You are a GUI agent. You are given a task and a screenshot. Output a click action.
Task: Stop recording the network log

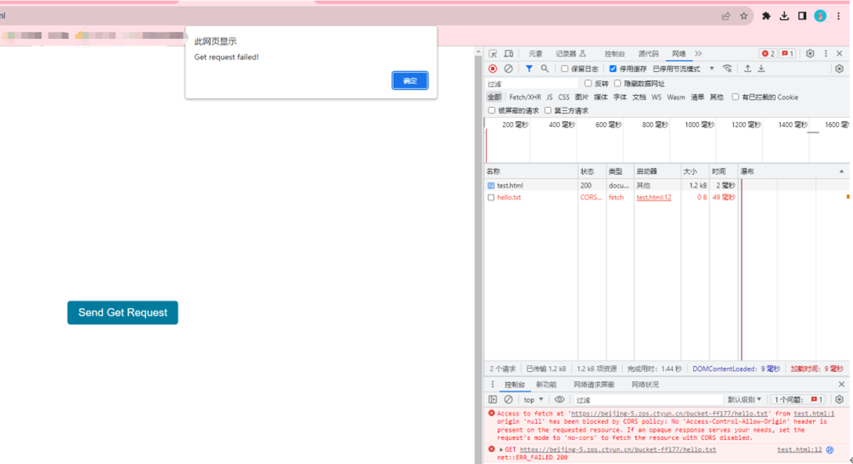[493, 69]
